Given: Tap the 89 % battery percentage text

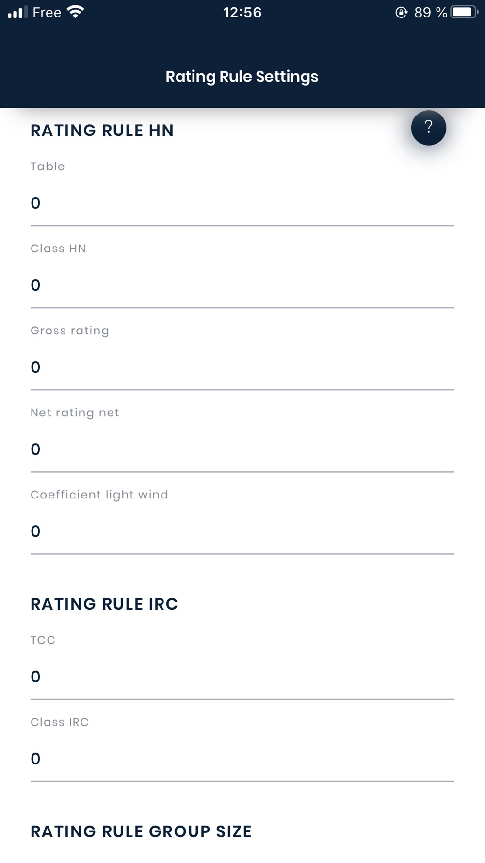Looking at the screenshot, I should click(x=431, y=13).
